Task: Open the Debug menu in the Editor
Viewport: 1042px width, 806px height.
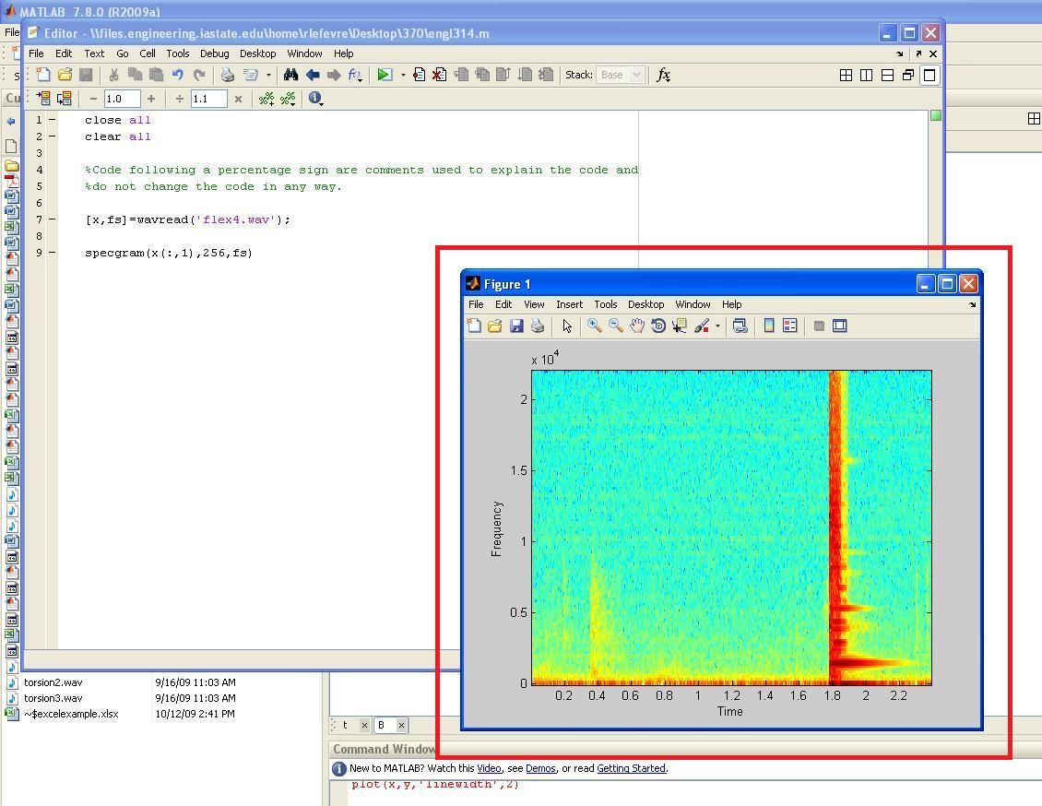Action: [x=214, y=53]
